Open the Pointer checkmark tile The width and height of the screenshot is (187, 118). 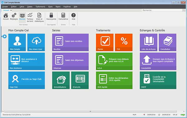coord(105,42)
